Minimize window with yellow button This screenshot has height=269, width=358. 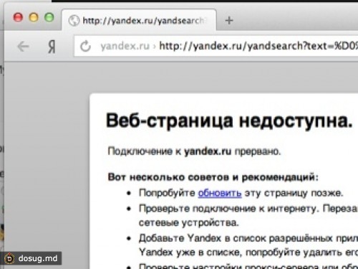click(34, 17)
